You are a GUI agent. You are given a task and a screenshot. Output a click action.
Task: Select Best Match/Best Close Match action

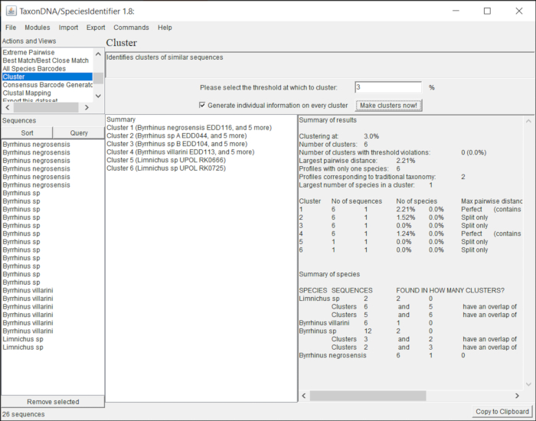coord(47,60)
